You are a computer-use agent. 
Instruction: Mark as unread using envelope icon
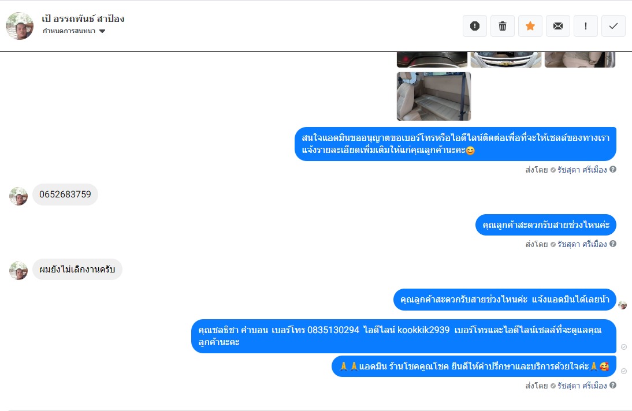(x=558, y=26)
